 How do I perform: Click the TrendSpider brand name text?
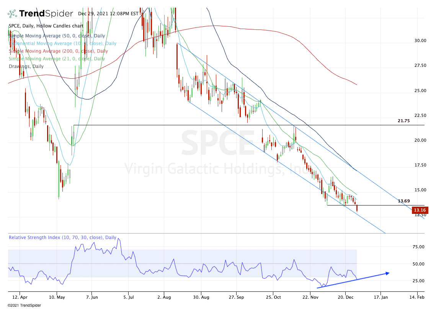coord(46,14)
